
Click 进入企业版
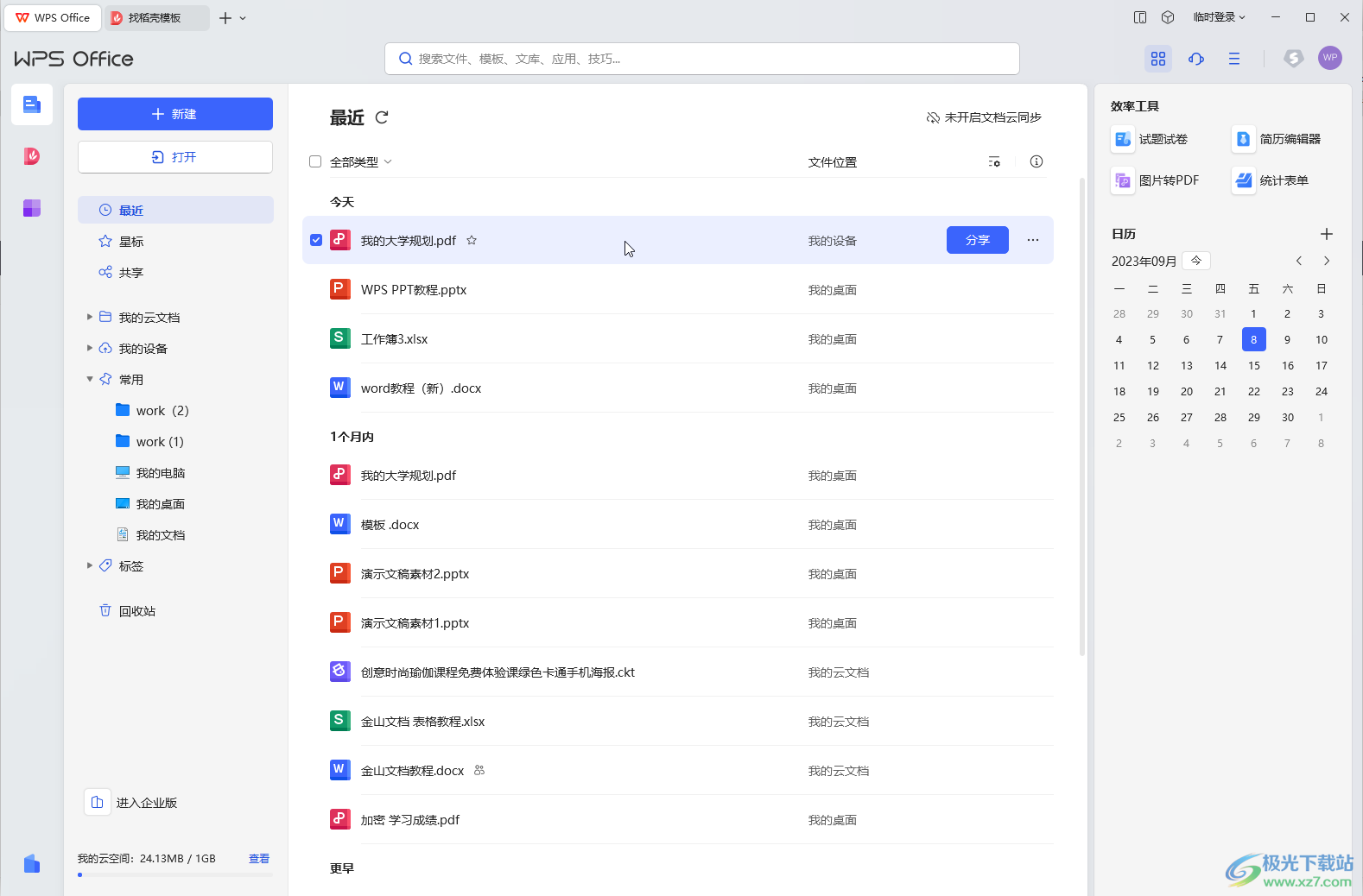tap(131, 803)
